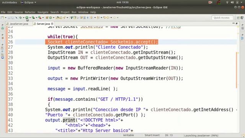Screen dimensions: 245x138
Task: Click the clock showing mié 19:30
Action: (x=122, y=3)
